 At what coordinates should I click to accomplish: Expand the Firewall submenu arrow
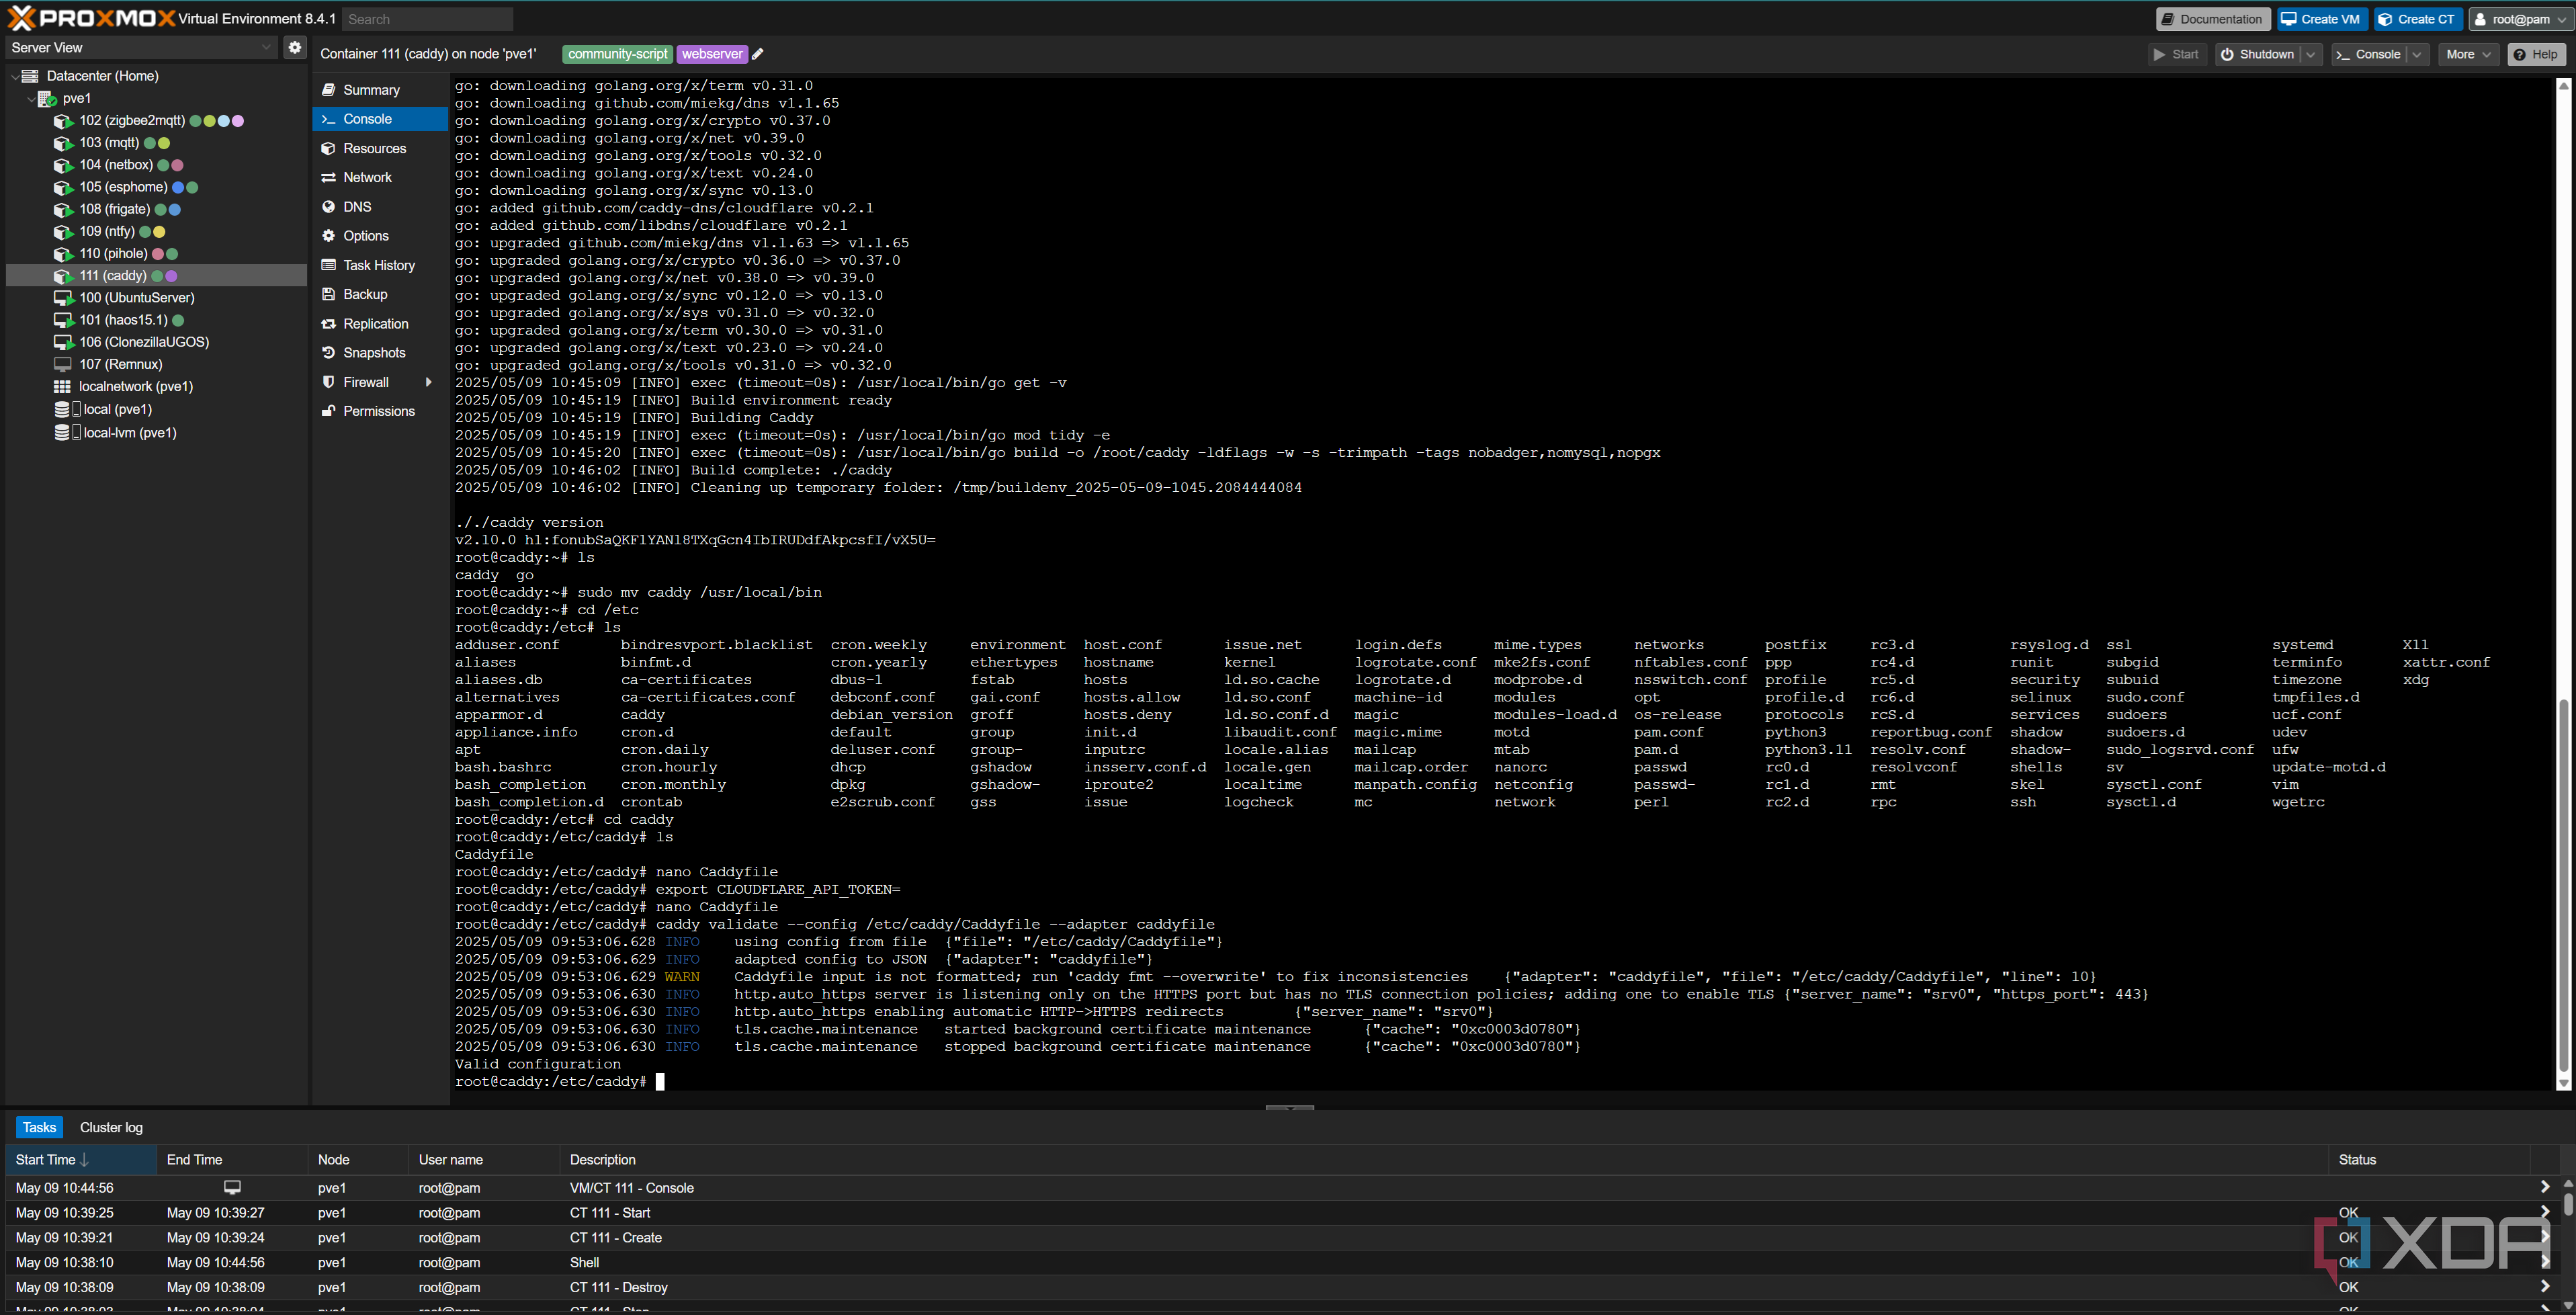pos(429,382)
